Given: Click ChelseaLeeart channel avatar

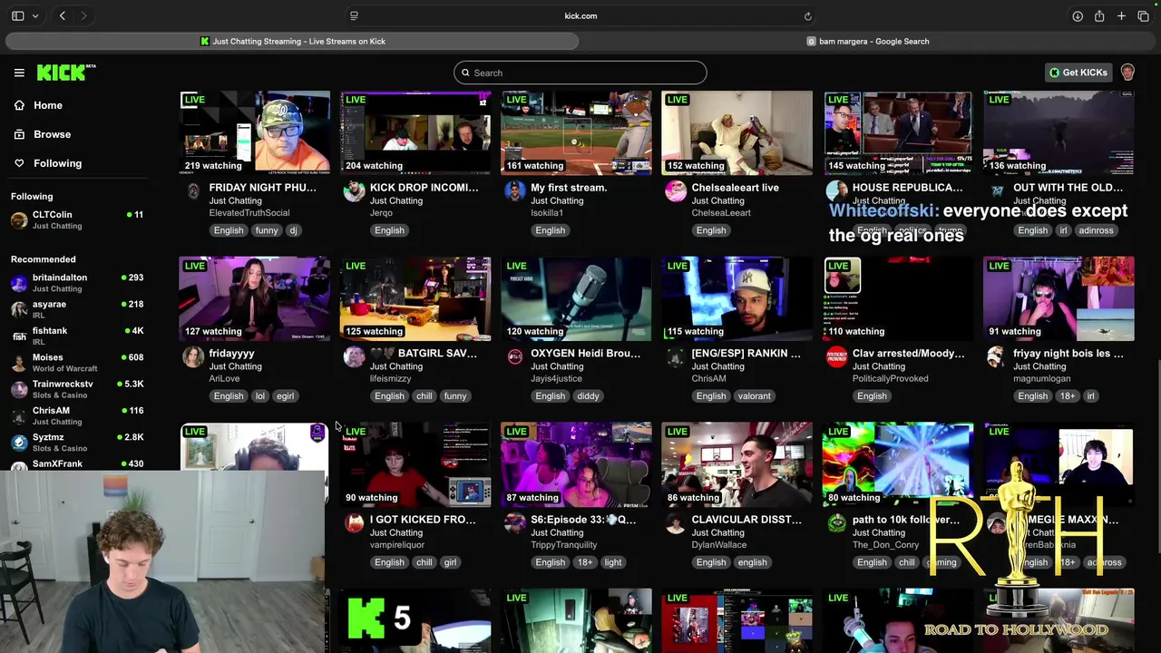Looking at the screenshot, I should [676, 190].
